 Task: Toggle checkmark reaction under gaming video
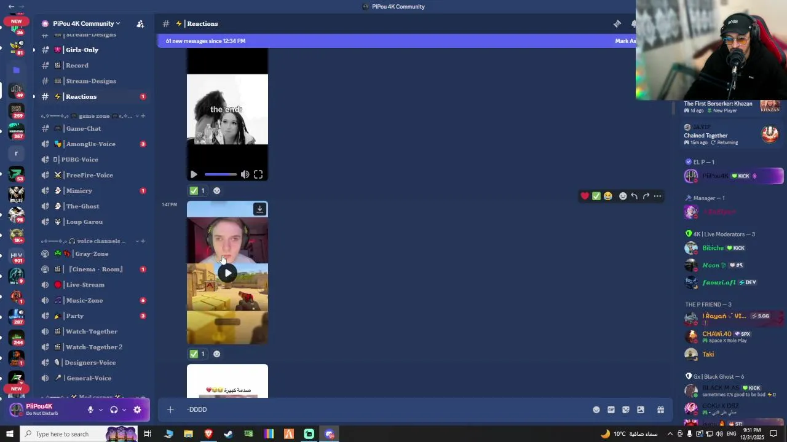click(198, 354)
